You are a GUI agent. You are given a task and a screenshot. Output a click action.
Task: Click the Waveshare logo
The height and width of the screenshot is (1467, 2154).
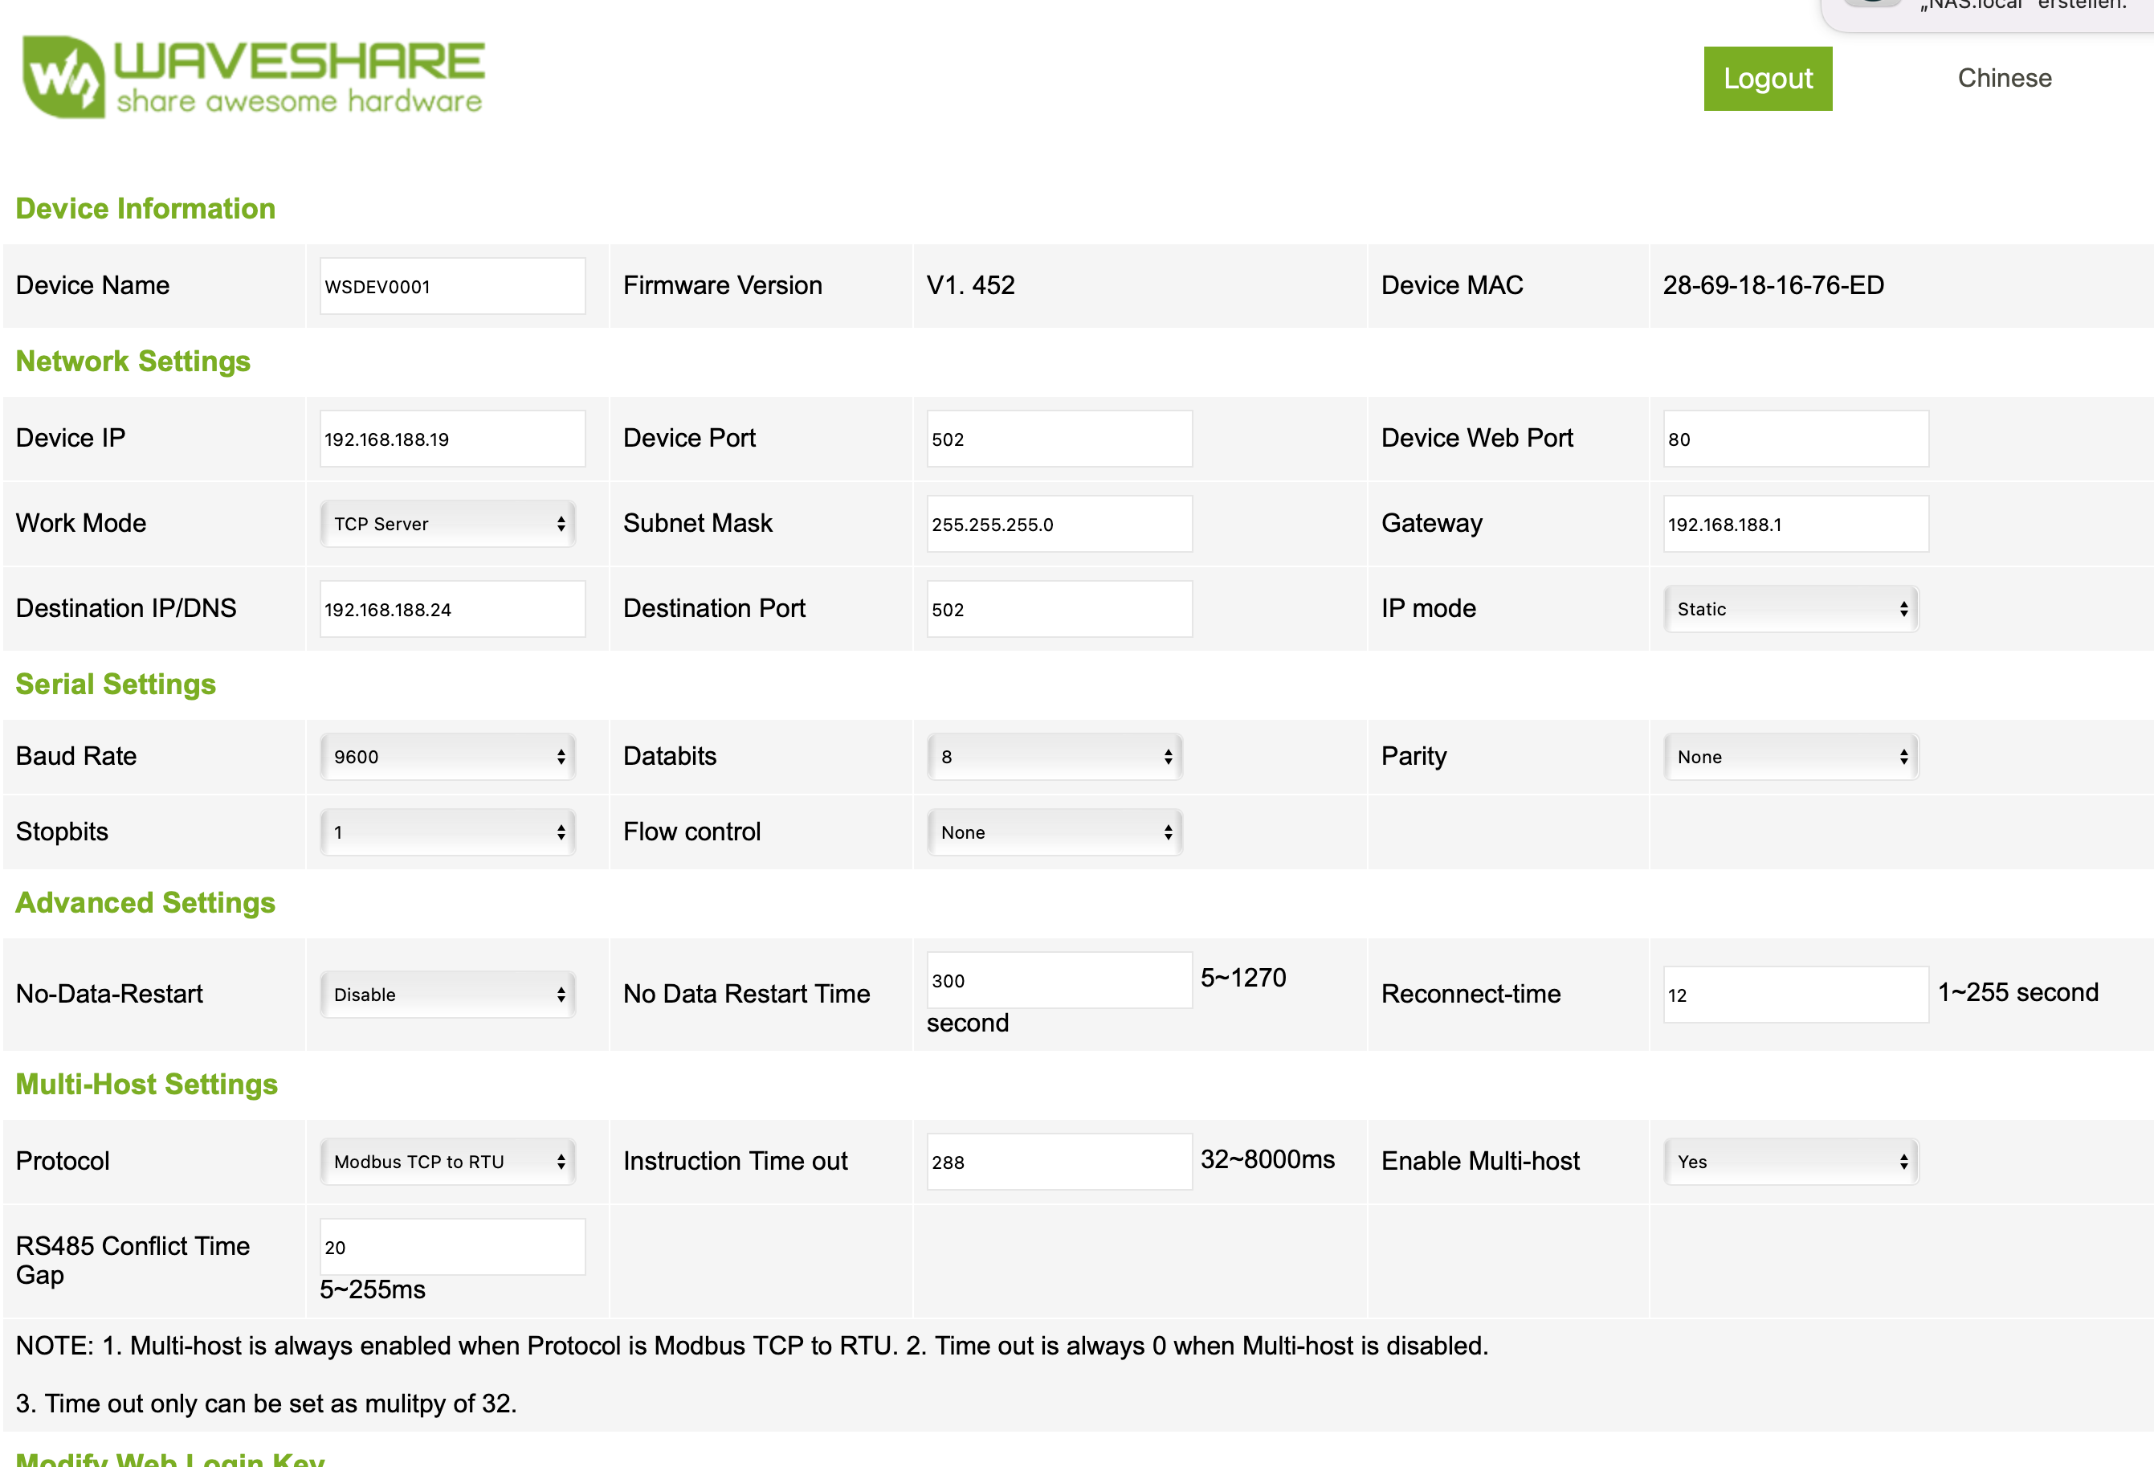(252, 78)
